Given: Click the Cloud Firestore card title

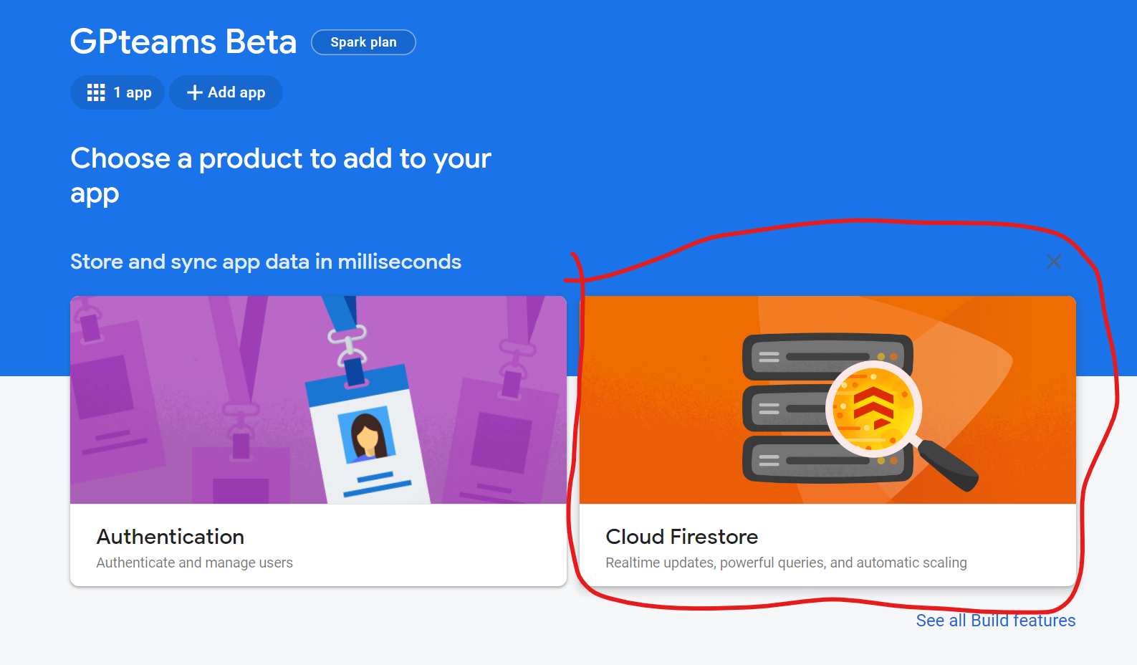Looking at the screenshot, I should 682,537.
